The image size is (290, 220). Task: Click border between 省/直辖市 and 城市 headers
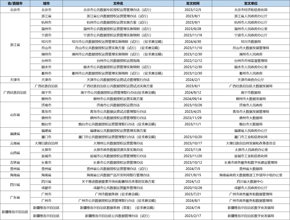pos(30,3)
